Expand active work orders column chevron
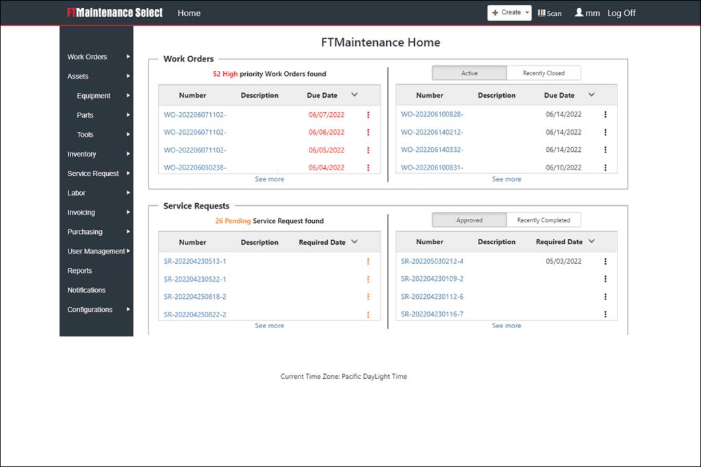The image size is (701, 467). pyautogui.click(x=591, y=94)
